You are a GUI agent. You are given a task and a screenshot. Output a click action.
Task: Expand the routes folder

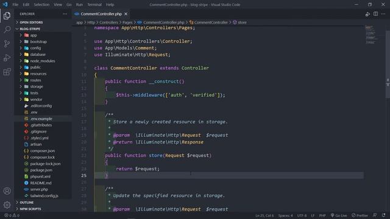(35, 80)
